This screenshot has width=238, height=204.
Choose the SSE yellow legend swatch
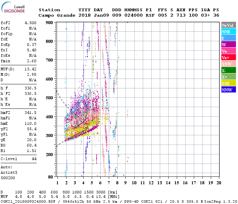click(228, 83)
